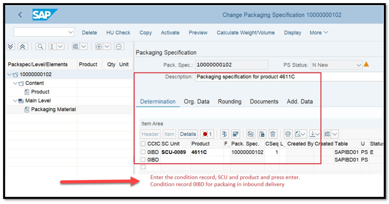Click the print preview icon in Item Area
389x204 pixels.
click(298, 134)
